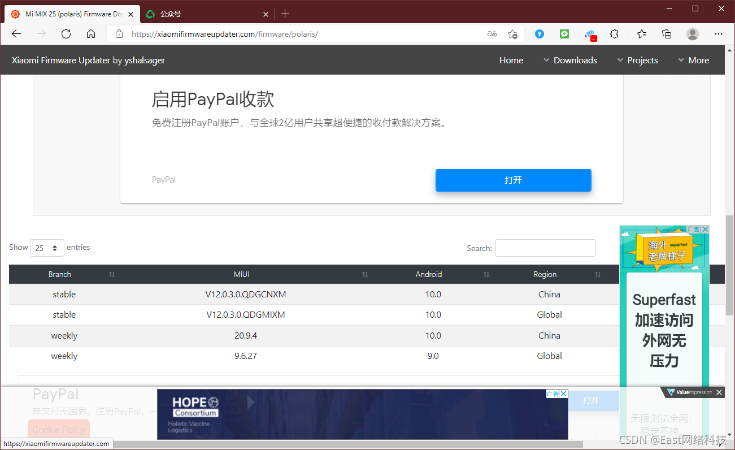Click the 9.6.27 weekly version cell
Screen dimensions: 735x450
246,356
